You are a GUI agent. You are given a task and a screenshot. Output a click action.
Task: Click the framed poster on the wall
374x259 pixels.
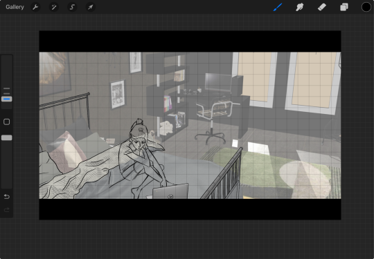coord(118,94)
